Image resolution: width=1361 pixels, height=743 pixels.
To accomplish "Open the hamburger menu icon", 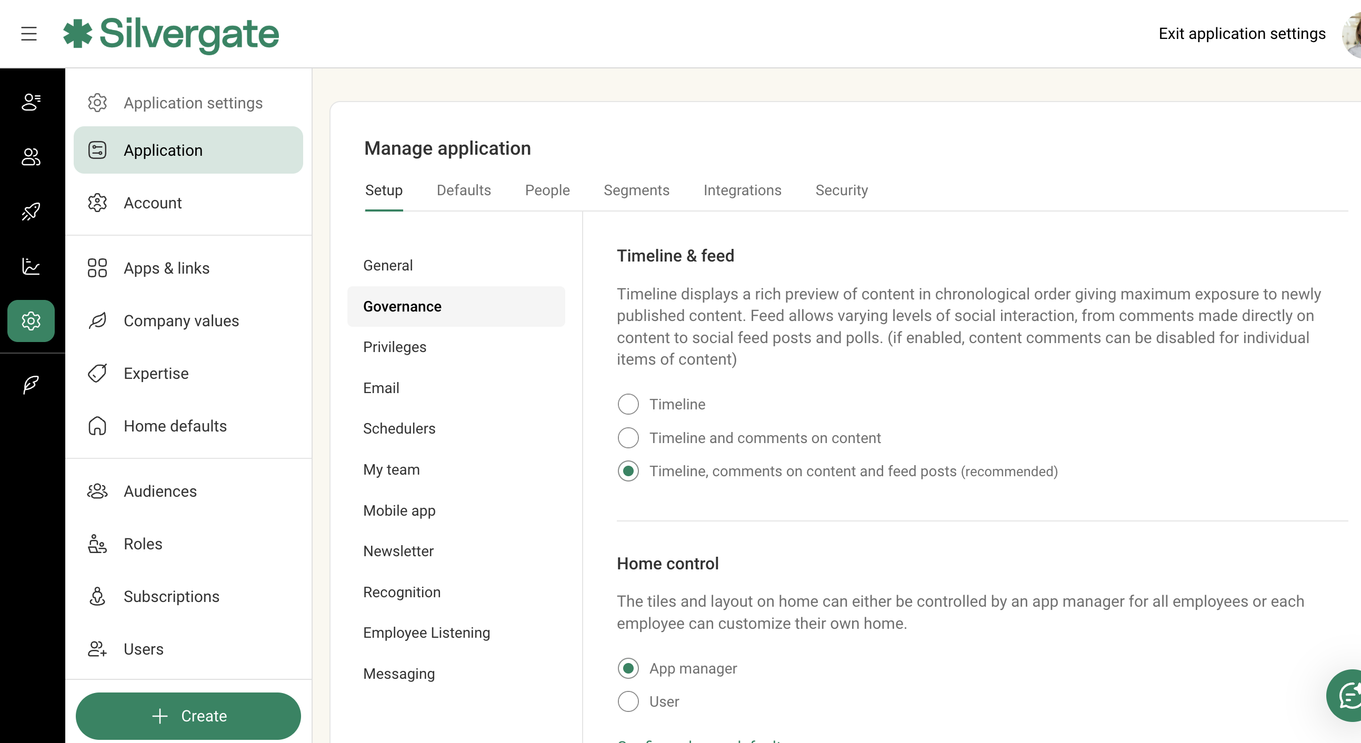I will click(x=29, y=34).
